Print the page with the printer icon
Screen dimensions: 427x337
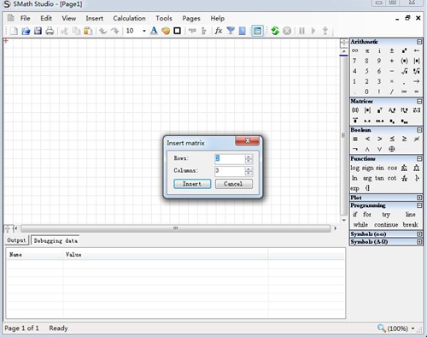(50, 31)
